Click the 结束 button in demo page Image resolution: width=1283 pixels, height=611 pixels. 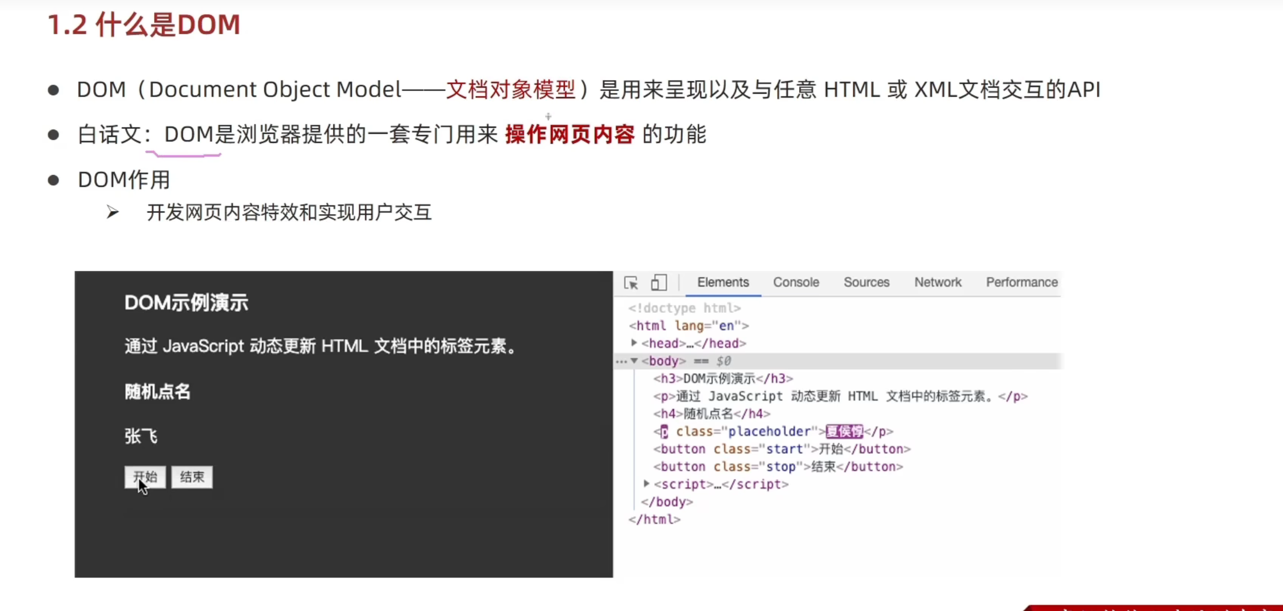[192, 477]
